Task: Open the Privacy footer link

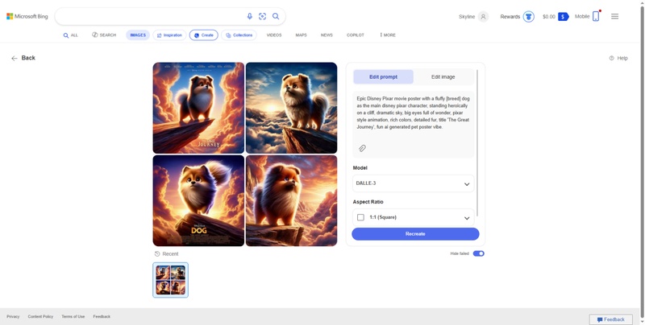Action: 13,317
